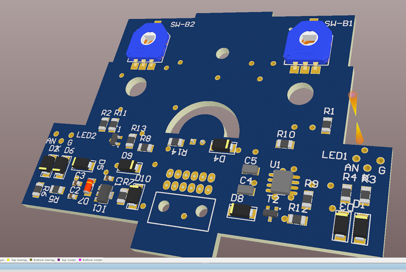Select the R10 resistor body

285,144
